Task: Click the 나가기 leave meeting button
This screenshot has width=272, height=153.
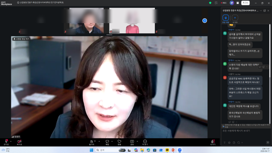Action: 213,142
